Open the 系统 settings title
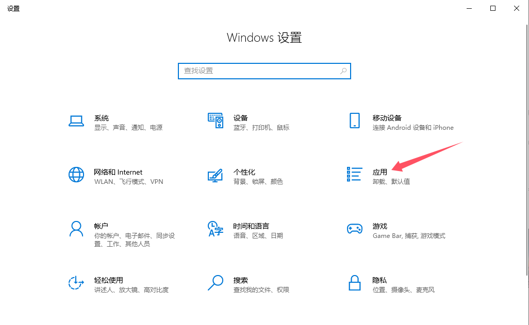This screenshot has height=325, width=529. tap(102, 118)
